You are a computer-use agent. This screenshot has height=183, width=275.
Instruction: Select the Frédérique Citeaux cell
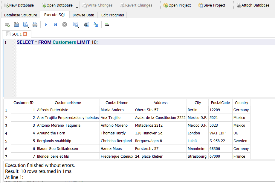pos(117,156)
